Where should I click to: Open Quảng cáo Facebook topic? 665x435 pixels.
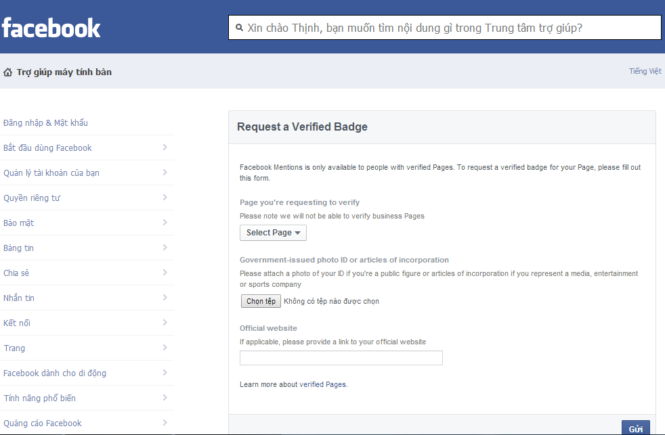tap(43, 423)
